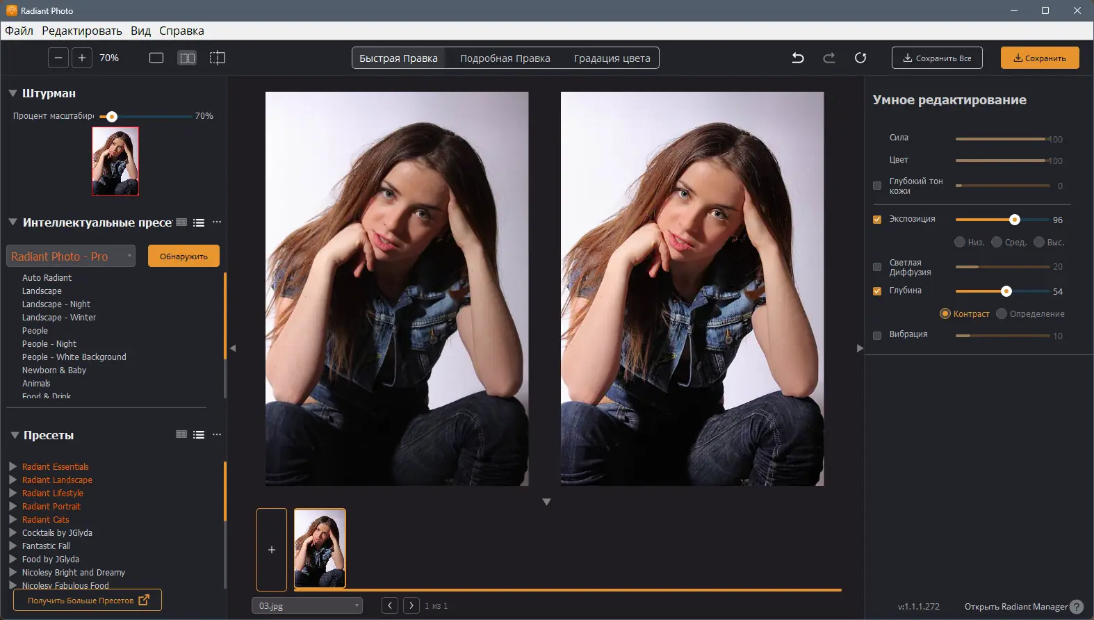Select the Низ. exposure option
The height and width of the screenshot is (620, 1094).
click(960, 242)
